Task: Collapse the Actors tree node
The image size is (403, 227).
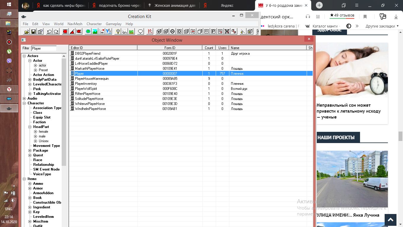Action: pos(24,56)
